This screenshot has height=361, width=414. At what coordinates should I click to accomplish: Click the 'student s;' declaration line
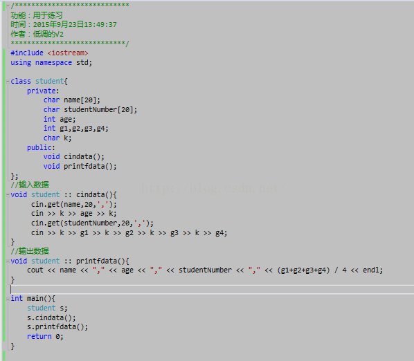pos(47,308)
